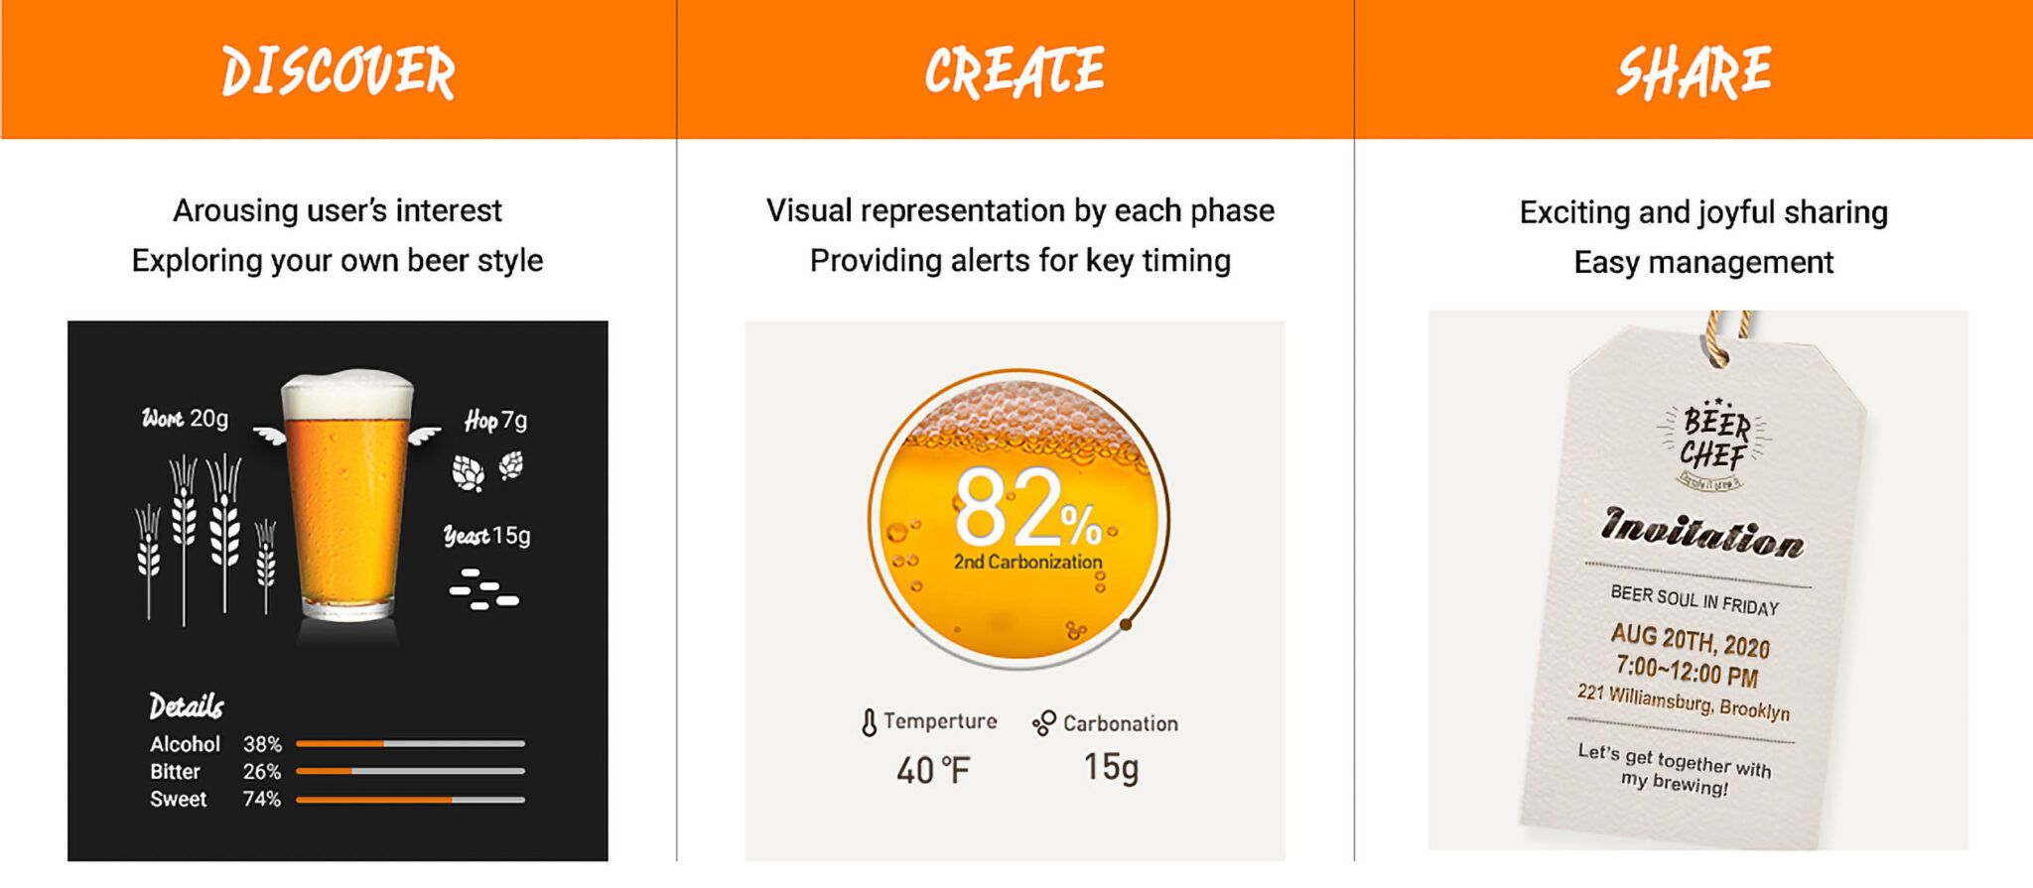Click the 40 °F temperature value

point(933,770)
